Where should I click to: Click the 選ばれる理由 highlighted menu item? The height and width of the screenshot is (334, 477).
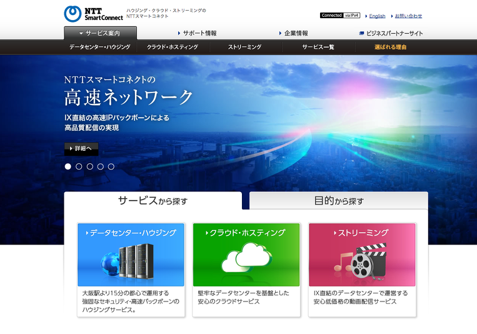[x=391, y=47]
